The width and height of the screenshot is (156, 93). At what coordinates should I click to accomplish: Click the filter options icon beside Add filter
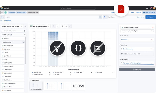coord(1,21)
